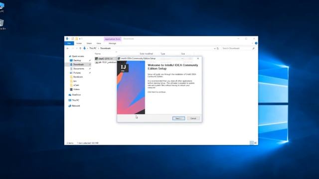Select Downloads in the navigation pane

click(x=78, y=65)
